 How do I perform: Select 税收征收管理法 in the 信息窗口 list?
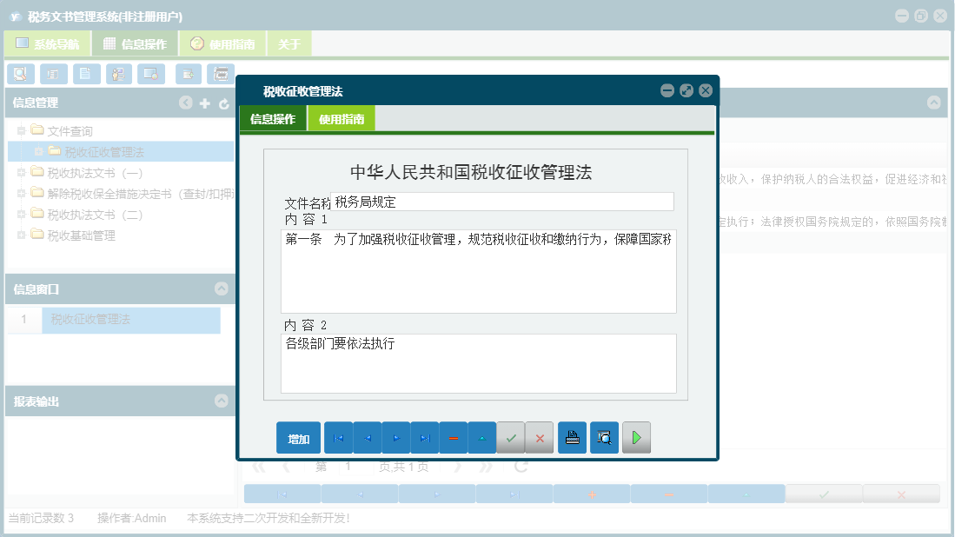click(130, 321)
